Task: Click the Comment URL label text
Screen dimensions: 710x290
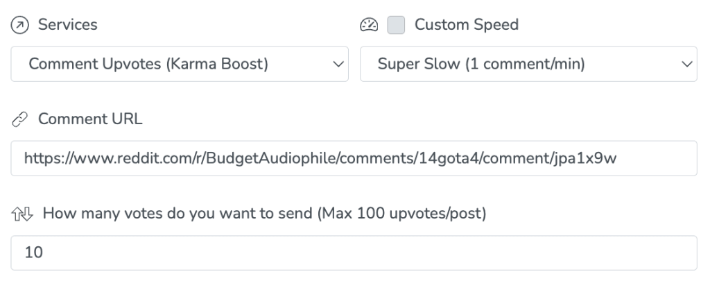Action: pyautogui.click(x=90, y=119)
